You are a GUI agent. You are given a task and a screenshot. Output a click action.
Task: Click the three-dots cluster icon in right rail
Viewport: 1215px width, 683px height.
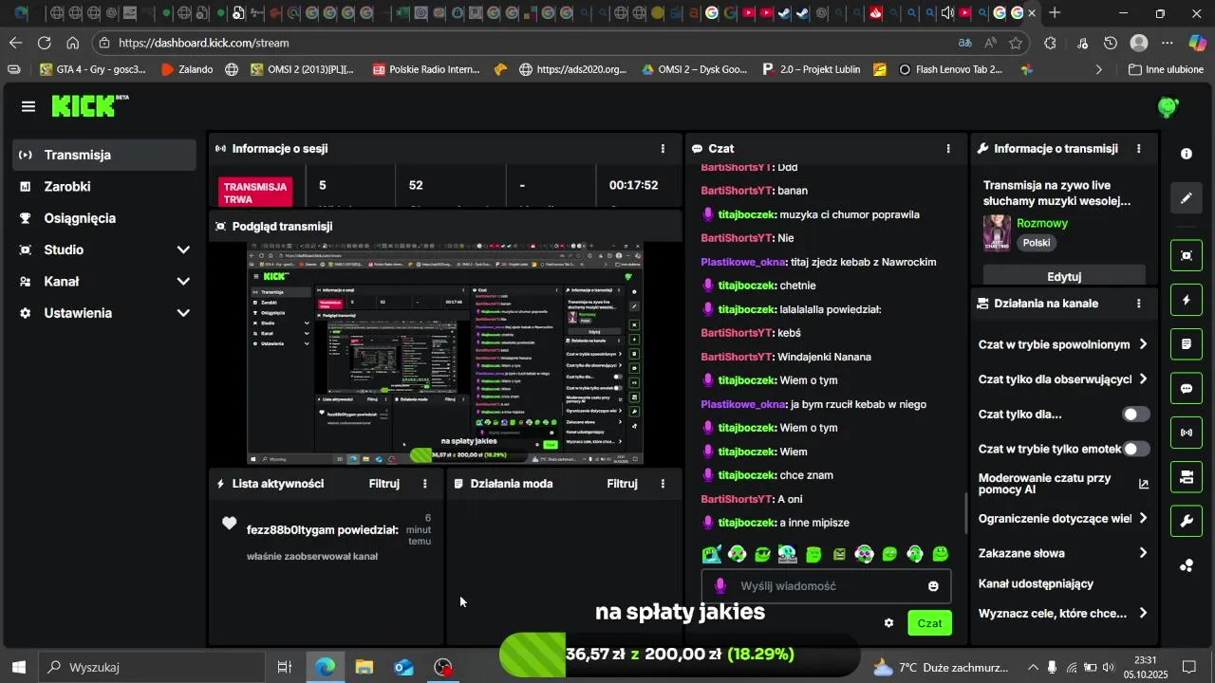[x=1187, y=565]
